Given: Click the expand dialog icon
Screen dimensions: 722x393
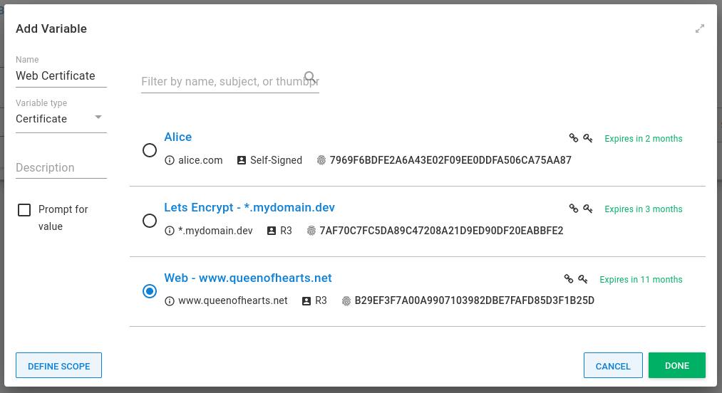Looking at the screenshot, I should click(700, 29).
